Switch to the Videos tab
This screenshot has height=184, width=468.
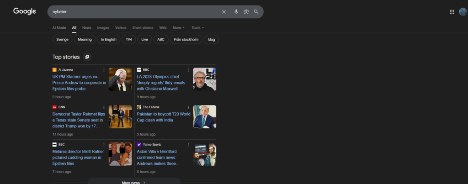121,28
